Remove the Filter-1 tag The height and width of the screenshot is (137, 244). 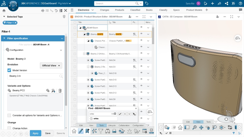pos(16,23)
